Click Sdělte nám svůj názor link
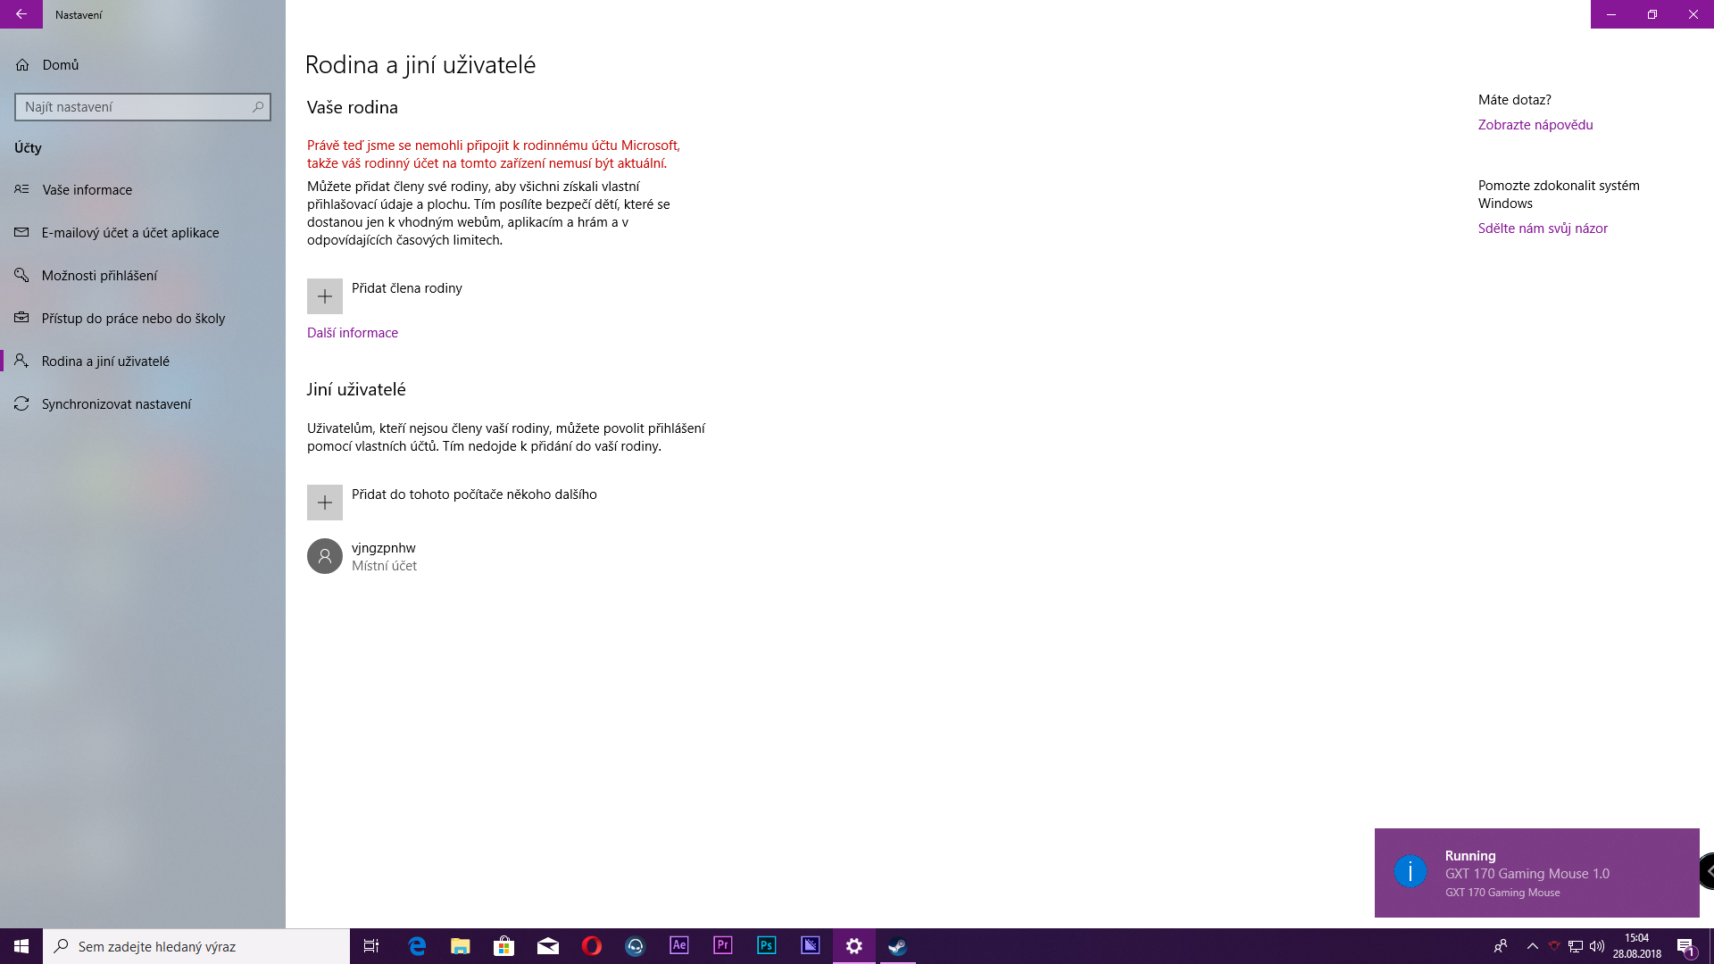Image resolution: width=1714 pixels, height=964 pixels. pyautogui.click(x=1542, y=229)
